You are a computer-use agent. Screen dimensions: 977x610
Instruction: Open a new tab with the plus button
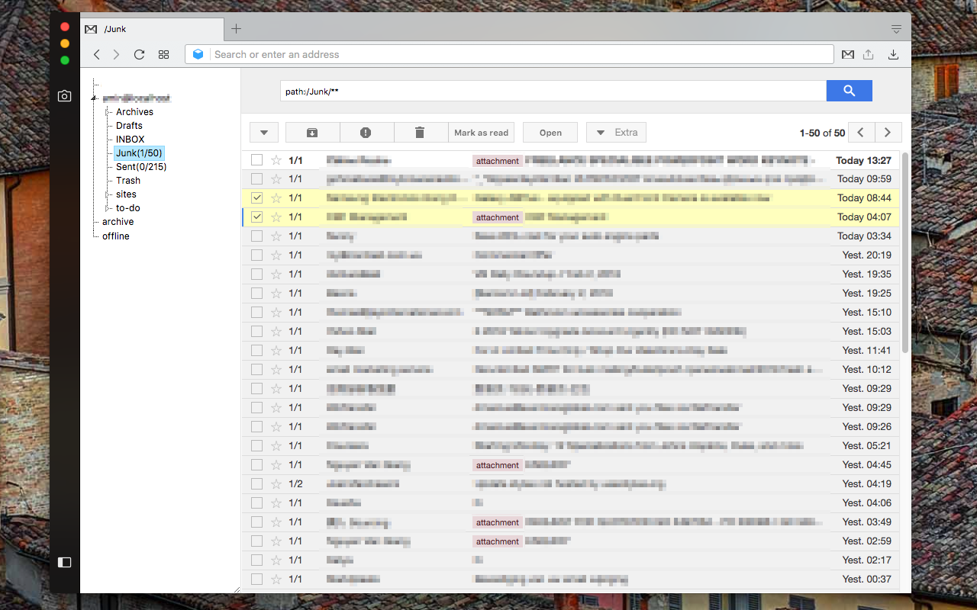(236, 28)
